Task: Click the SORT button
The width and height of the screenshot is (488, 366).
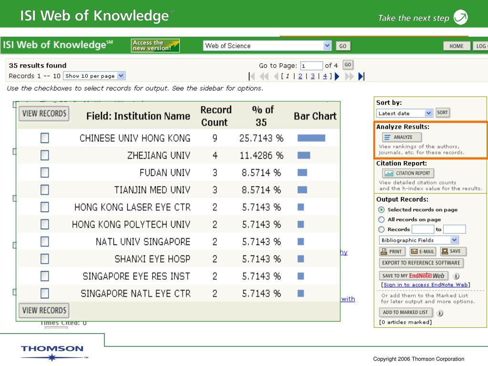Action: 442,112
